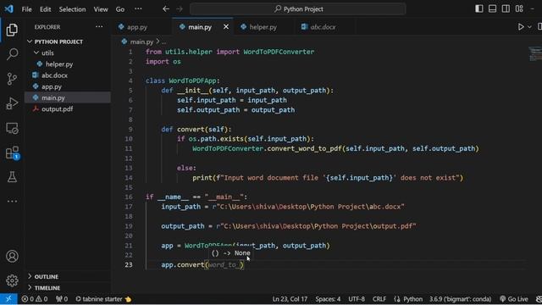Open Explorer views and more actions
Viewport: 542px width, 305px height.
pos(99,26)
